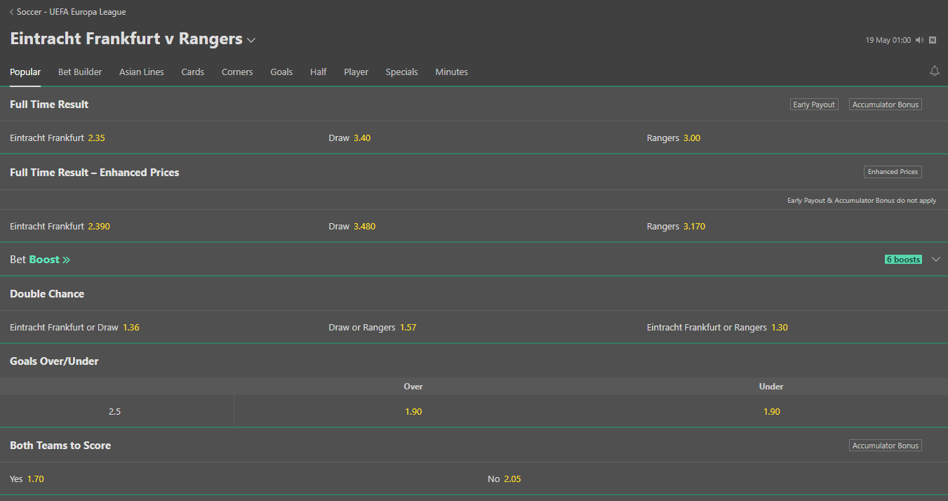Click the Enhanced Prices badge

[893, 172]
